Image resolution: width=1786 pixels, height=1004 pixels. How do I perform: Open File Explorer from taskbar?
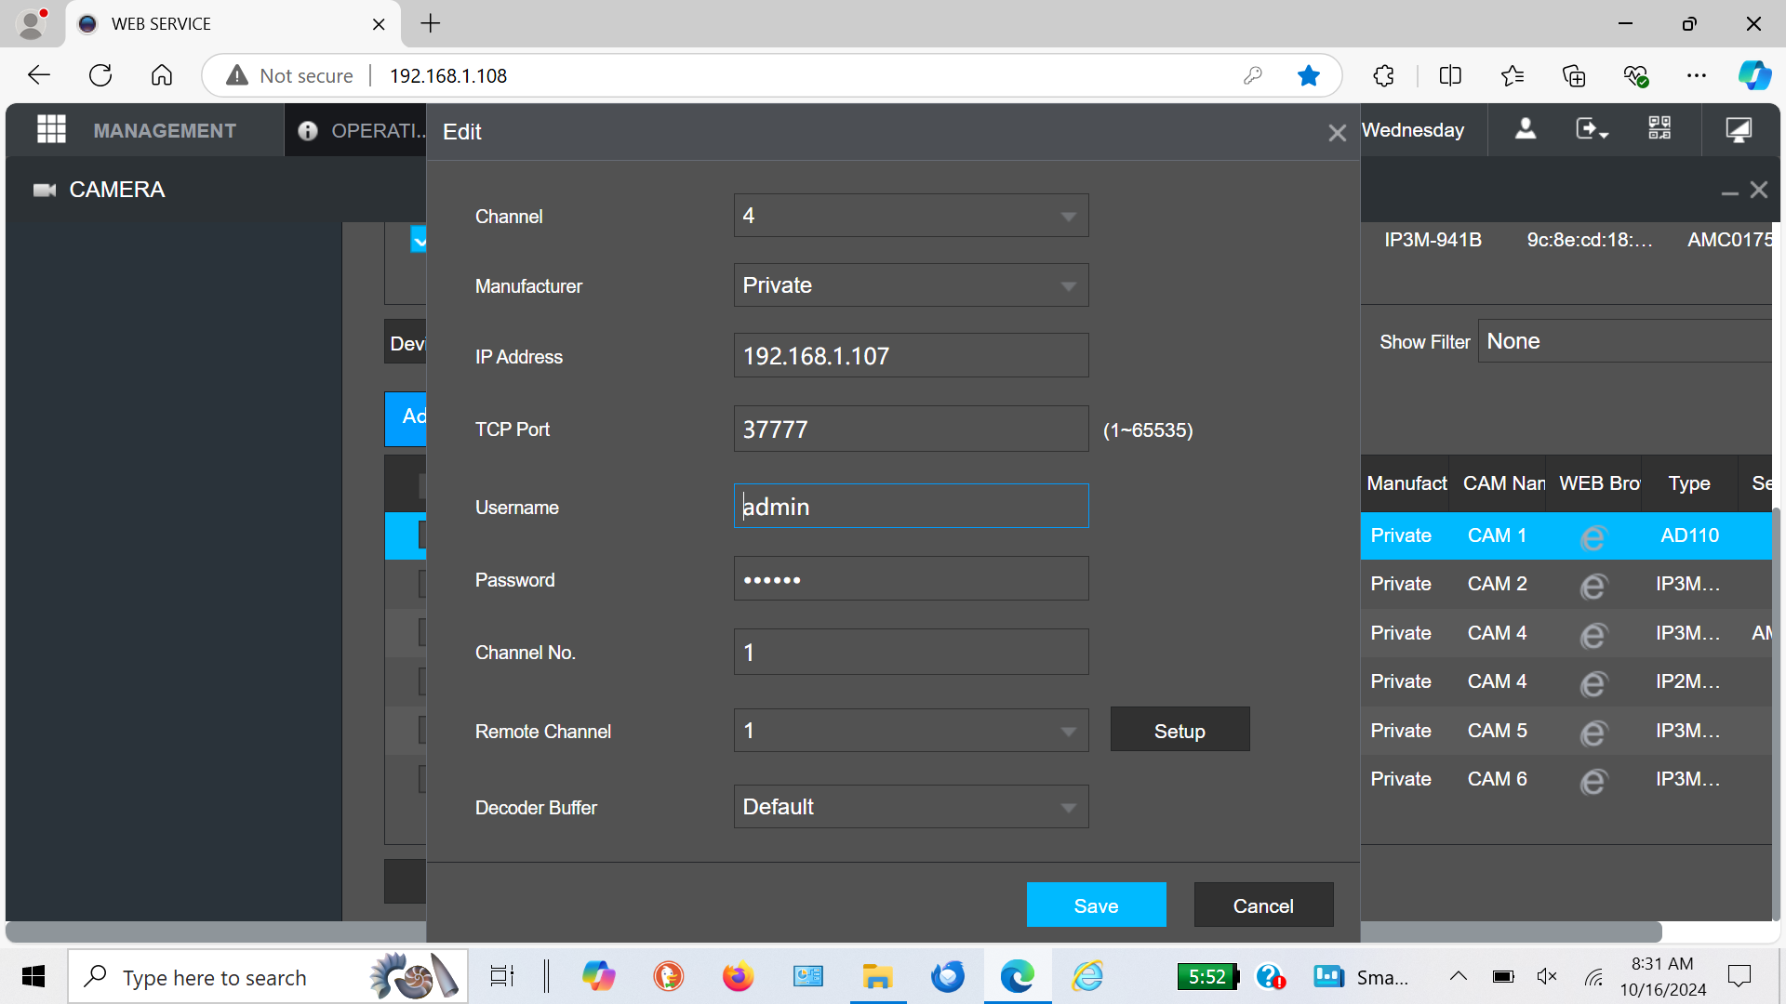pos(876,976)
